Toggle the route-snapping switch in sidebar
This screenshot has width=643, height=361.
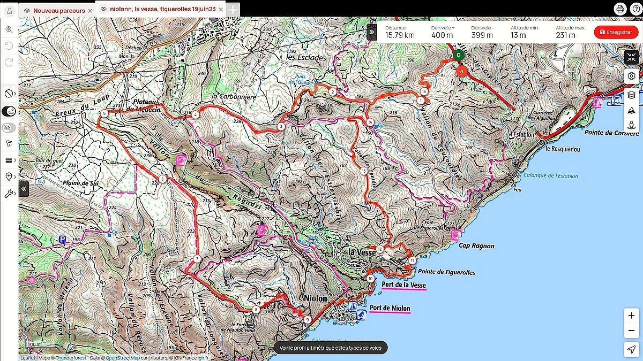tap(9, 111)
